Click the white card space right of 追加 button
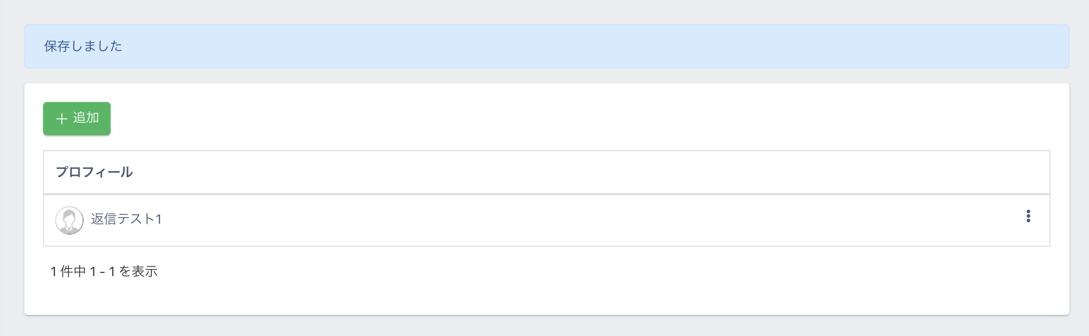 (469, 118)
